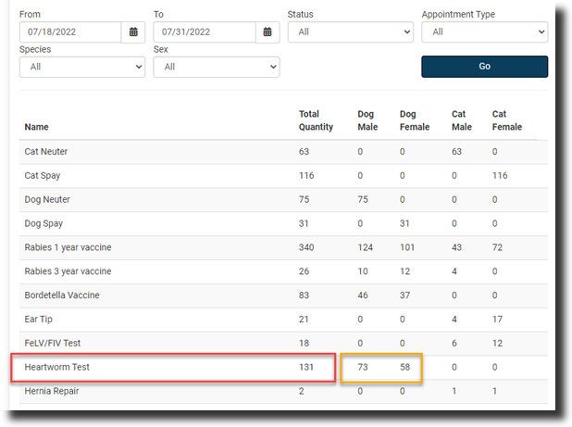Image resolution: width=572 pixels, height=427 pixels.
Task: Click the Hernia Repair row
Action: click(x=52, y=392)
